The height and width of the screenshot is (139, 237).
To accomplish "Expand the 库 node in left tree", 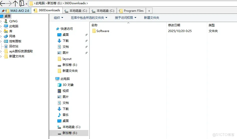I will click(1, 31).
